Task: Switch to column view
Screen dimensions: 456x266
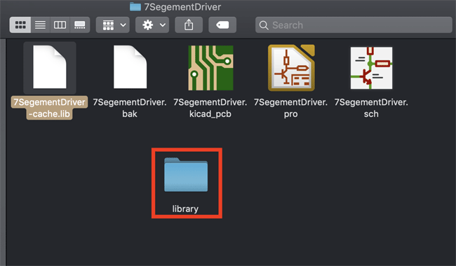Action: [60, 25]
